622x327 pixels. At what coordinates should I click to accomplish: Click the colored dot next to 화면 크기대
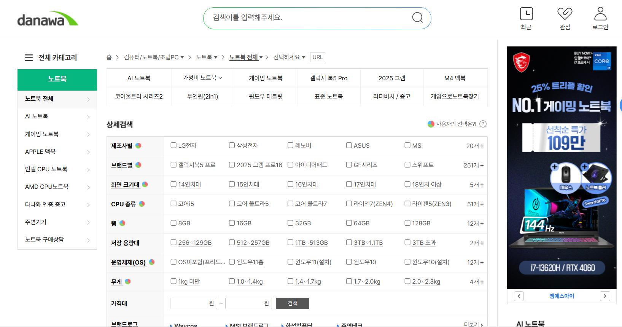(x=145, y=184)
